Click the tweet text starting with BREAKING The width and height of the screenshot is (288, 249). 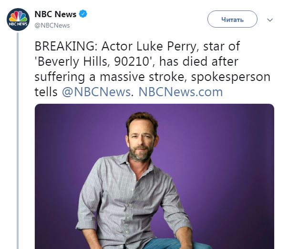(x=153, y=69)
